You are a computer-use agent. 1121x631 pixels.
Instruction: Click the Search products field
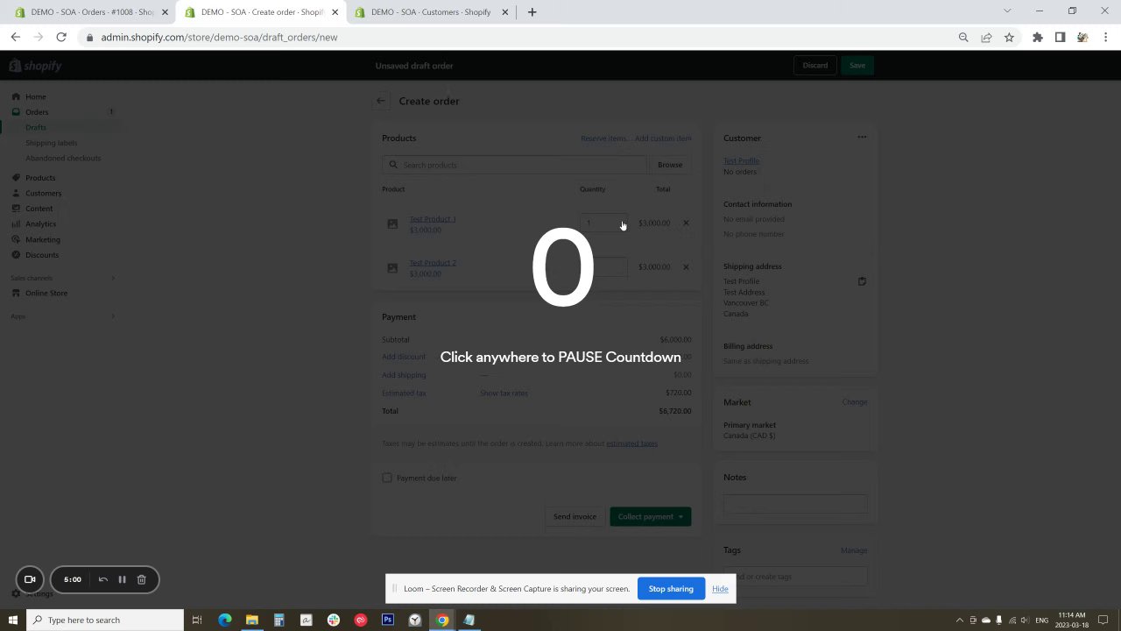click(x=514, y=165)
